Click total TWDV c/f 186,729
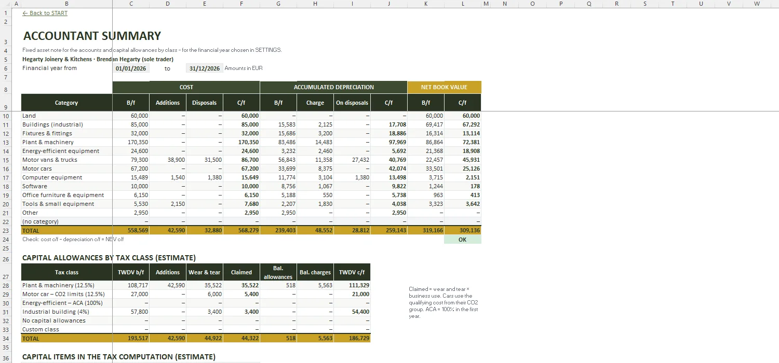Image resolution: width=779 pixels, height=363 pixels. [352, 339]
